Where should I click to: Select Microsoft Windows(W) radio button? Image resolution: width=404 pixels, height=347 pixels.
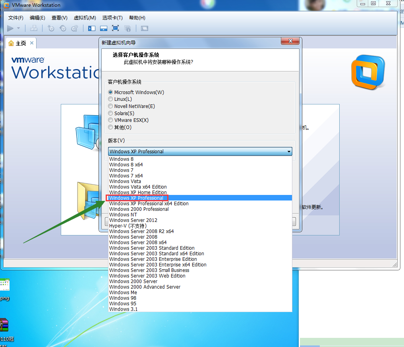pyautogui.click(x=110, y=92)
